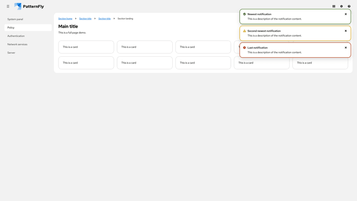Open Server in the sidebar
The image size is (357, 201).
coord(11,53)
